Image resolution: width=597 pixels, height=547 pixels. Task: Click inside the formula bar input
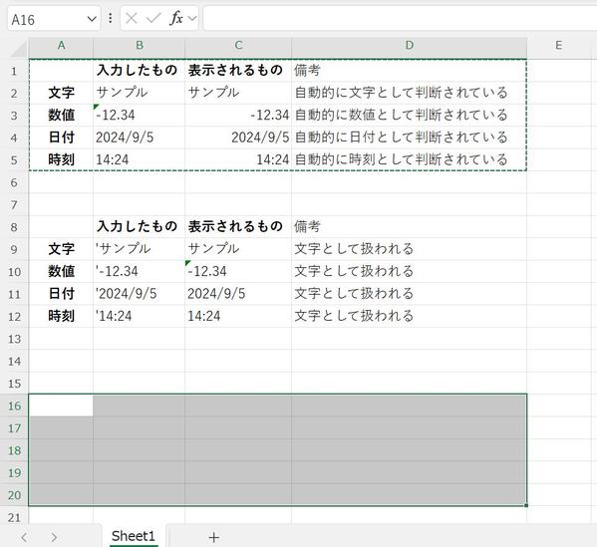pos(400,18)
